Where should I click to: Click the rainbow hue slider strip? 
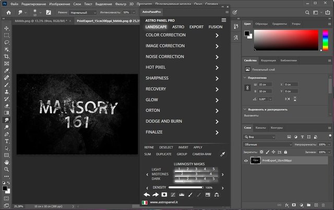(325, 40)
